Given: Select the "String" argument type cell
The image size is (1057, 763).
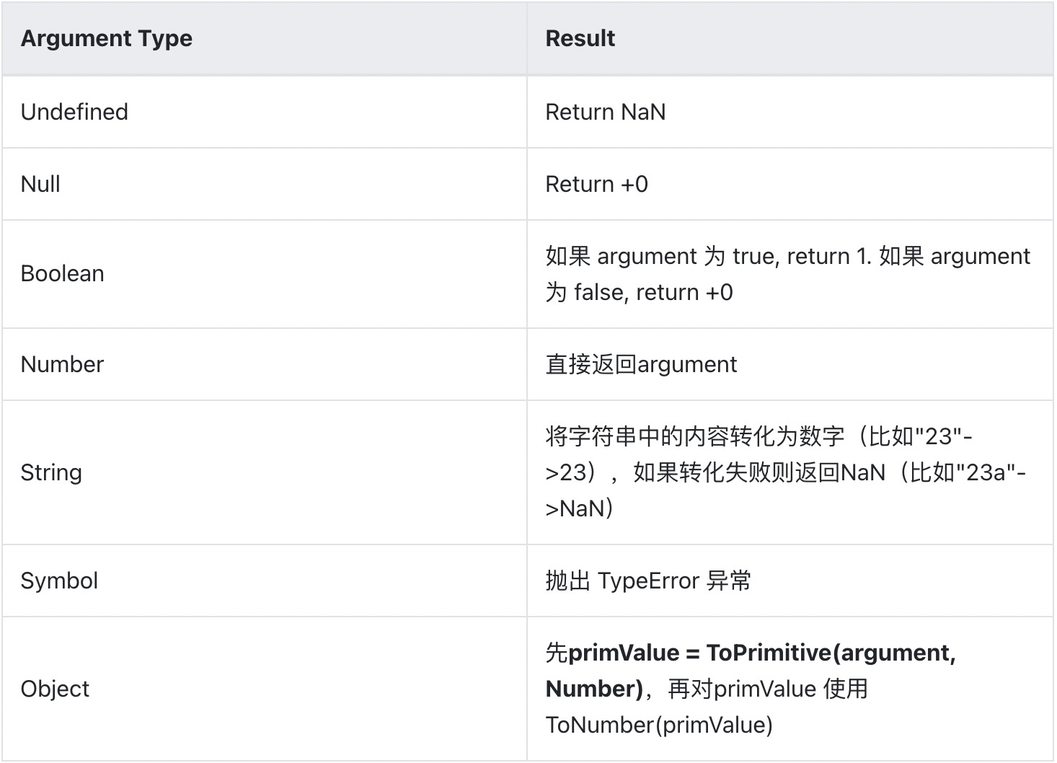Looking at the screenshot, I should [x=51, y=473].
